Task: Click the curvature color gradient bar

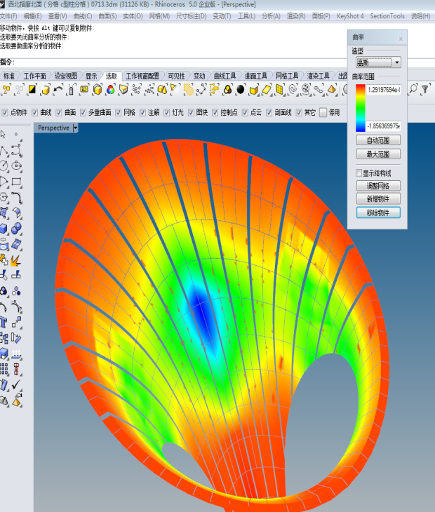Action: [360, 108]
